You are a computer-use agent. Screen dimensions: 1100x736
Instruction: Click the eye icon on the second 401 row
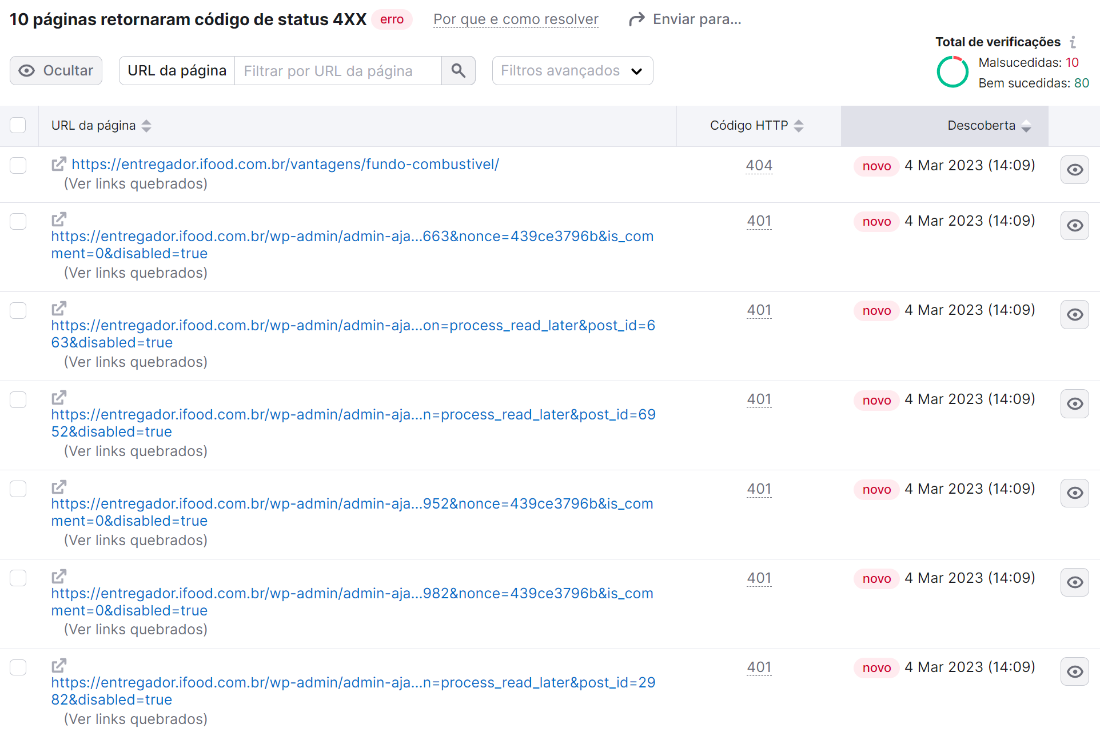point(1074,314)
